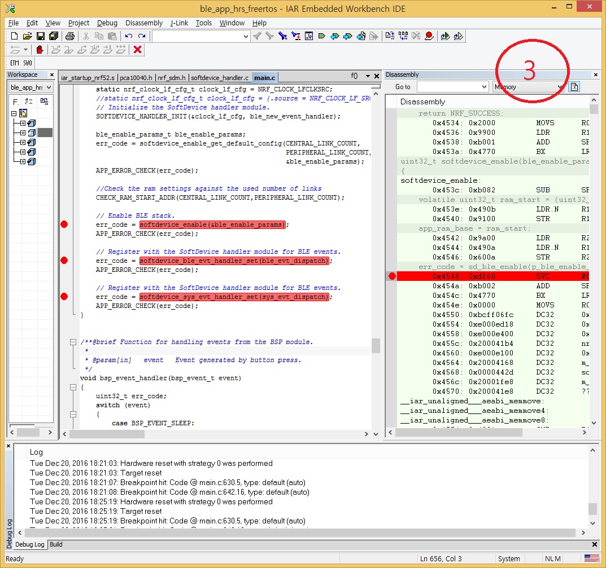606x568 pixels.
Task: Click the Copy icon in toolbar
Action: tap(99, 36)
